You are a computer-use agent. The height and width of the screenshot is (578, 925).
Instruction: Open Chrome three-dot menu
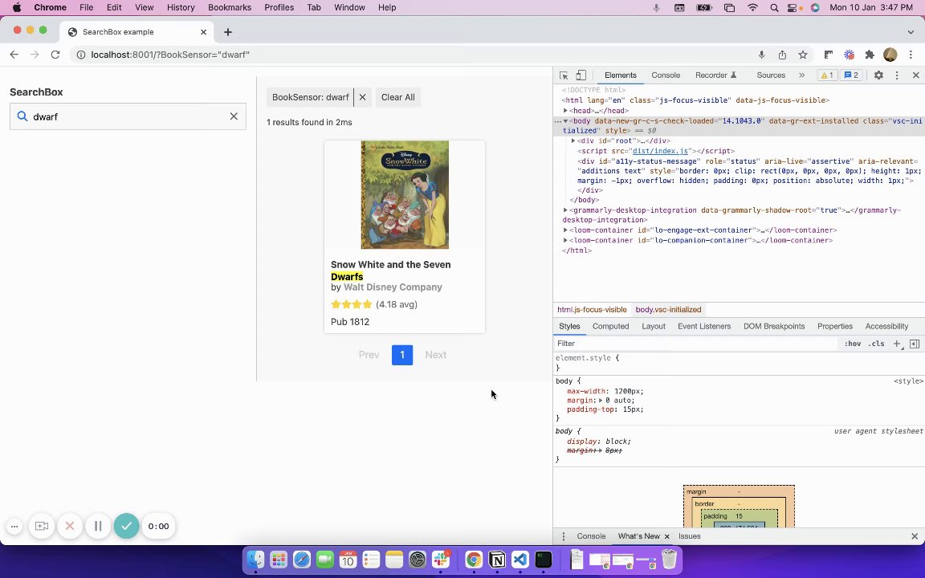tap(911, 55)
